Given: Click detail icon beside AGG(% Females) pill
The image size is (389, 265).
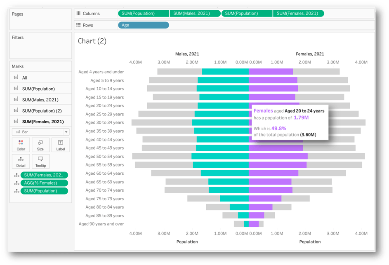Looking at the screenshot, I should pyautogui.click(x=17, y=183).
